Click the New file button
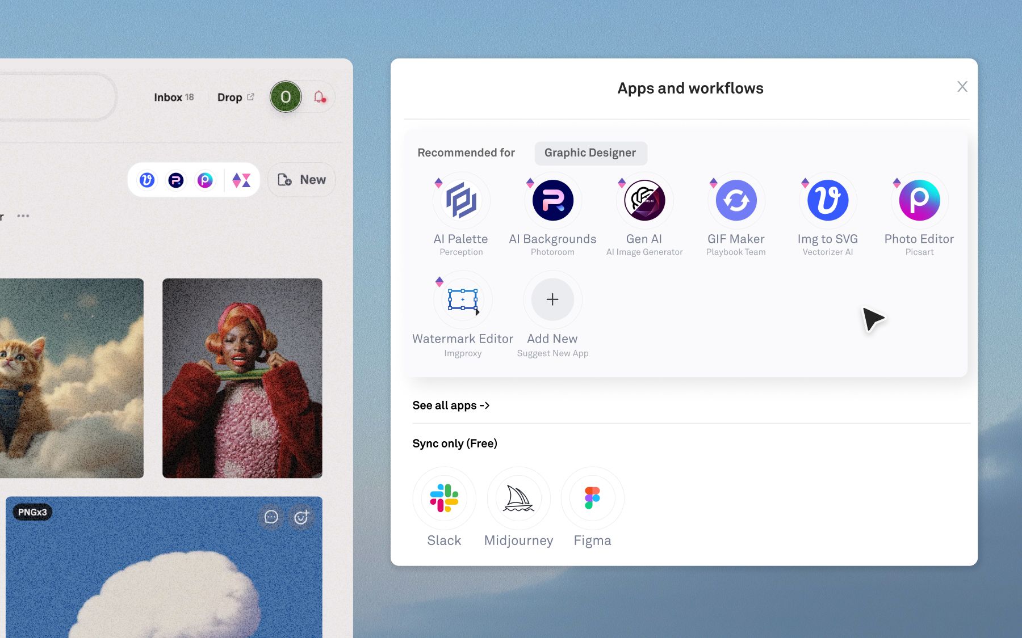Image resolution: width=1022 pixels, height=638 pixels. [x=301, y=180]
